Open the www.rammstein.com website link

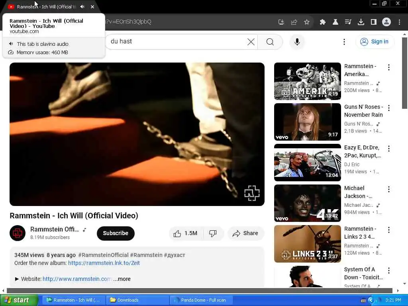(x=77, y=279)
